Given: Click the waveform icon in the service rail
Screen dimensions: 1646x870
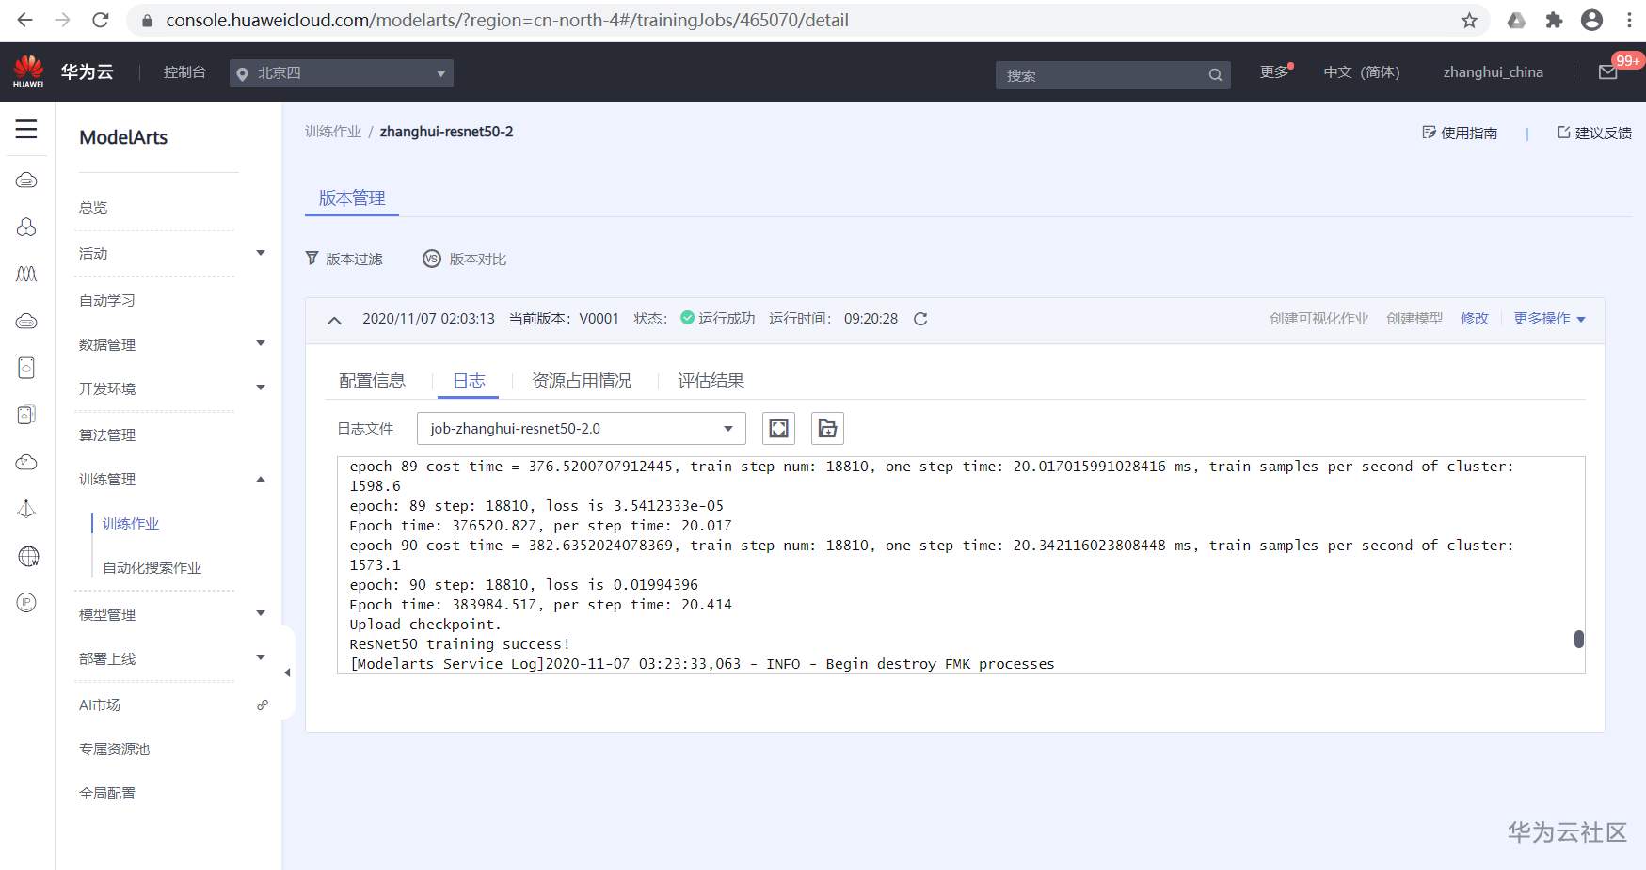Looking at the screenshot, I should coord(26,274).
